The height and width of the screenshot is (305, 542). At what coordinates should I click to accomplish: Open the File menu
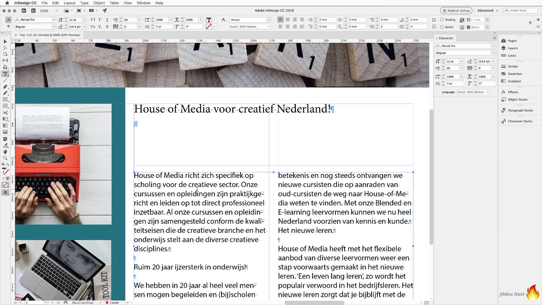[x=45, y=3]
